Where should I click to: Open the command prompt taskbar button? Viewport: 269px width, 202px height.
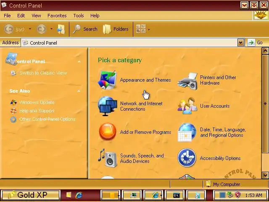click(x=175, y=195)
